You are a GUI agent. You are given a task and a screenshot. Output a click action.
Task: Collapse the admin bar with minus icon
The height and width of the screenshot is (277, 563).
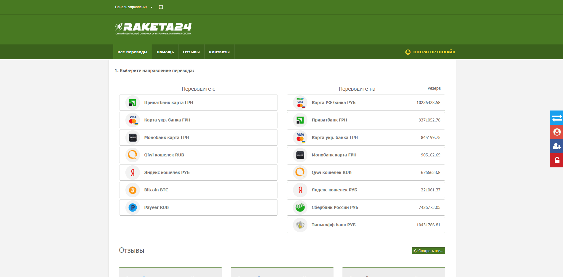(x=161, y=7)
